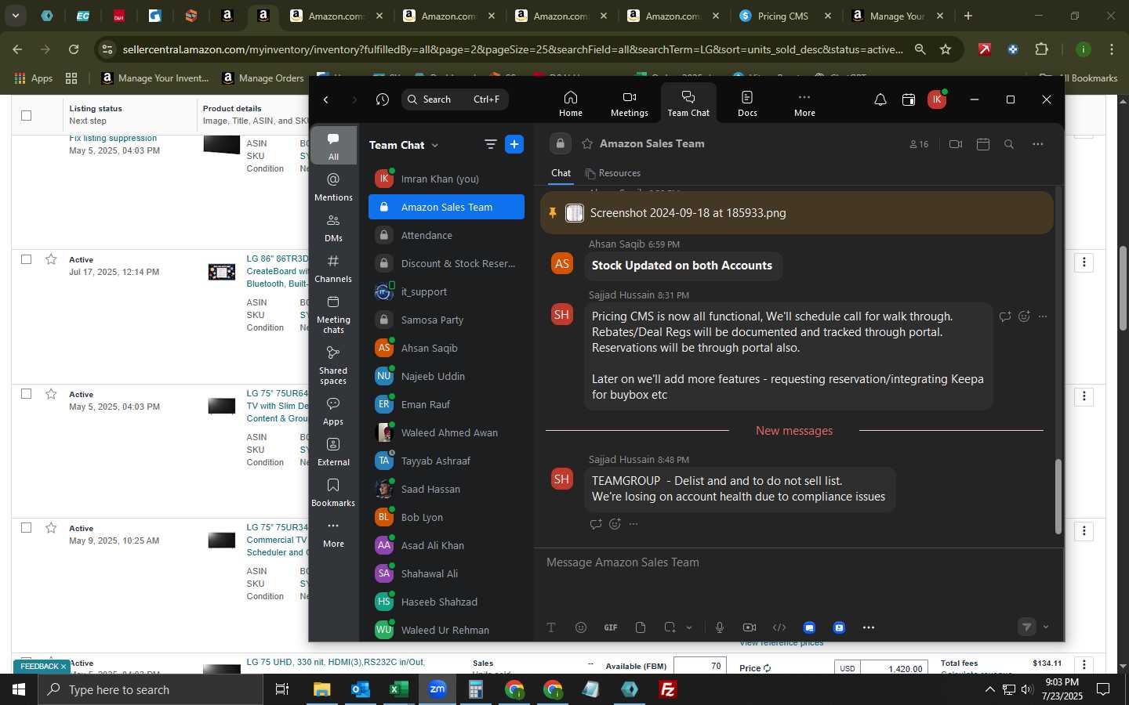Open the Home tab in Zoom
The image size is (1129, 705).
[x=570, y=103]
